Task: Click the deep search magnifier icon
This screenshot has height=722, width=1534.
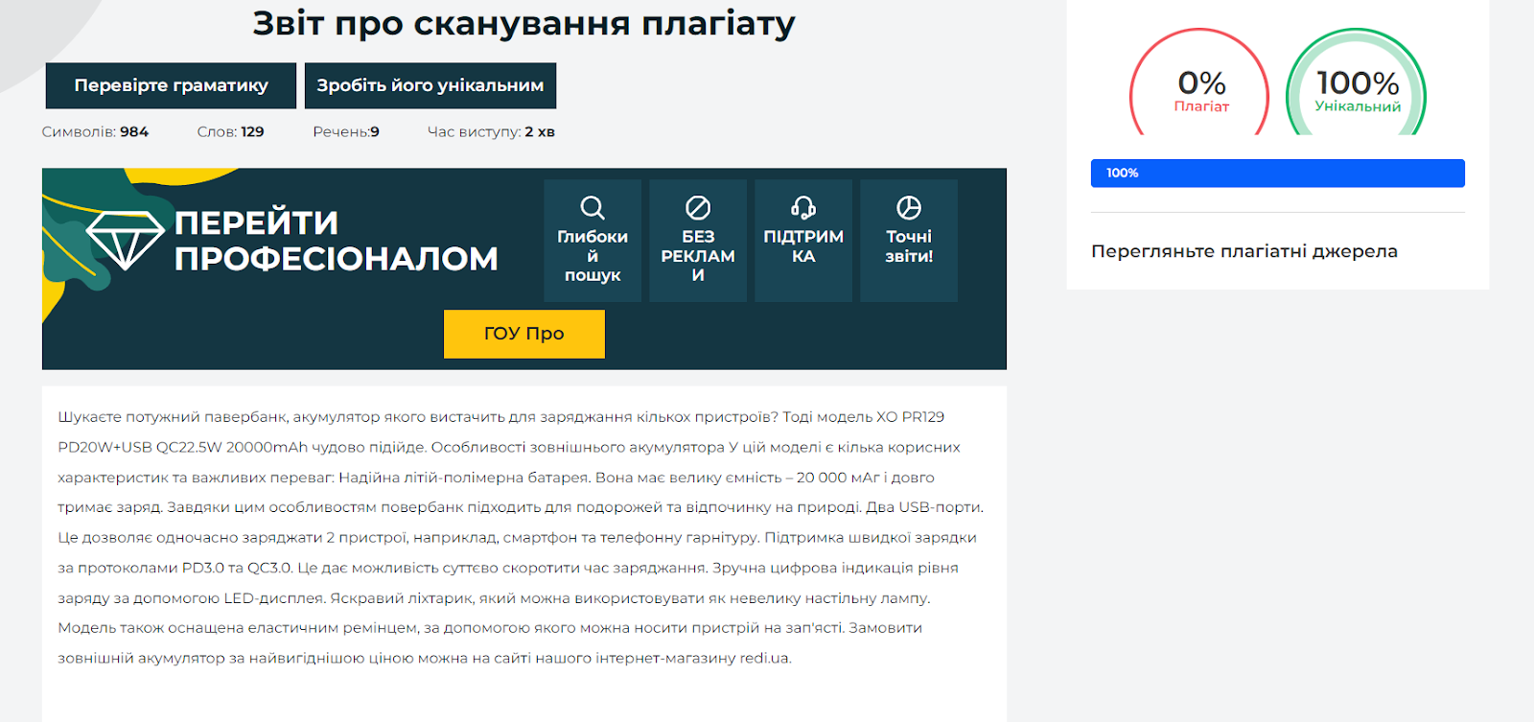Action: point(593,208)
